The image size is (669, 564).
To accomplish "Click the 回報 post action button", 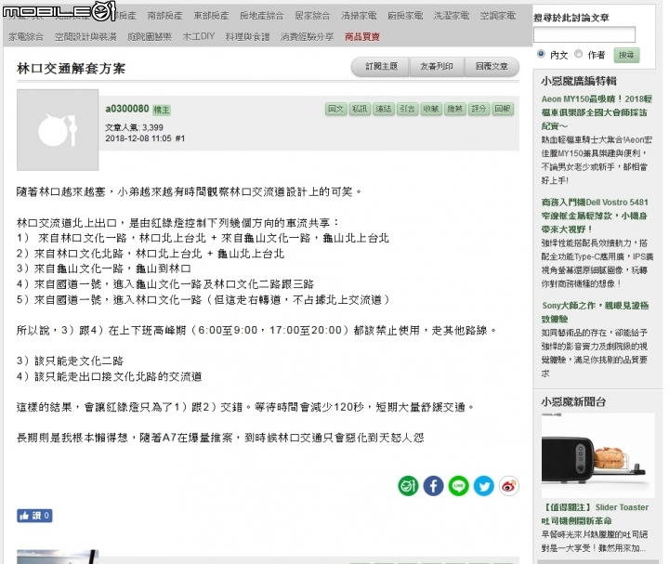I will (503, 110).
